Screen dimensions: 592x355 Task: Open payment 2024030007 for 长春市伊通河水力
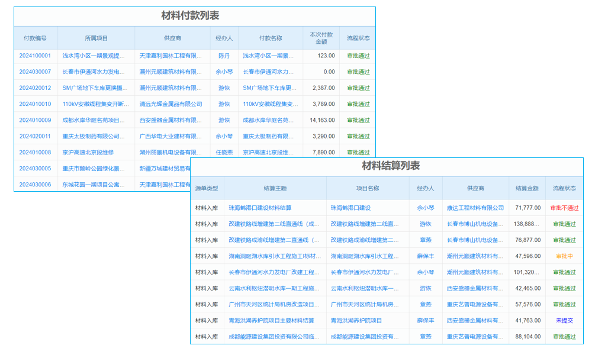34,72
